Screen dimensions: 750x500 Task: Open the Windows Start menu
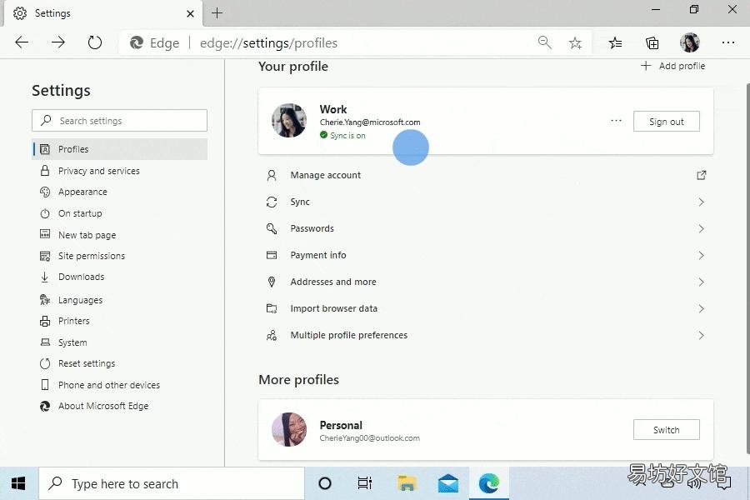[18, 483]
